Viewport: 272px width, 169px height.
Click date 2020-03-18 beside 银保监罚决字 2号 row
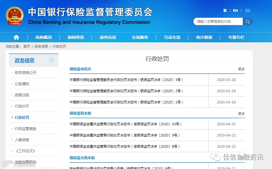point(226,91)
